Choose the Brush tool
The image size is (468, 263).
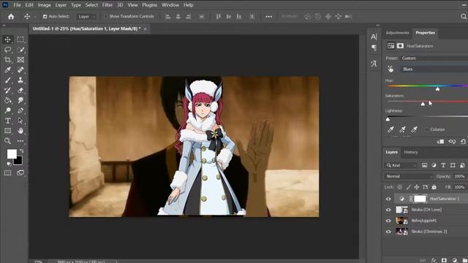coord(8,80)
